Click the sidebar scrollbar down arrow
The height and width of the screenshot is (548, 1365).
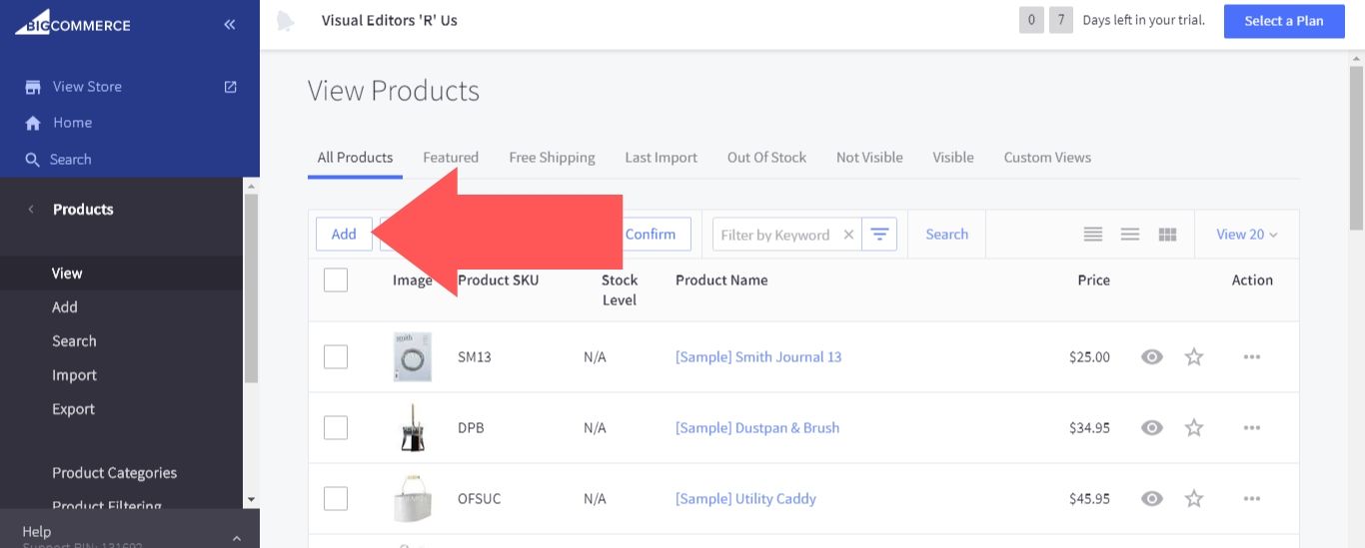click(x=251, y=499)
